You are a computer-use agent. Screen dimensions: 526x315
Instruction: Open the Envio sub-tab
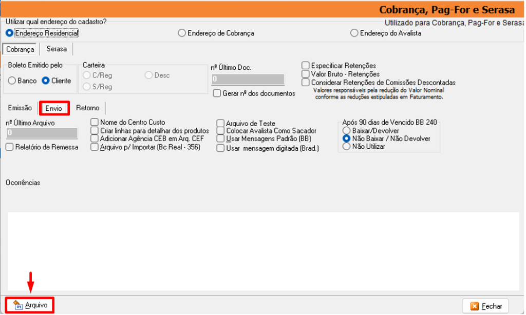(53, 108)
